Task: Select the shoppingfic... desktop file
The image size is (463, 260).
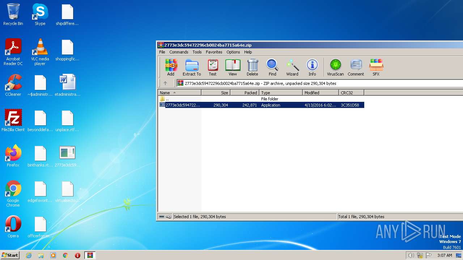Action: 67,50
